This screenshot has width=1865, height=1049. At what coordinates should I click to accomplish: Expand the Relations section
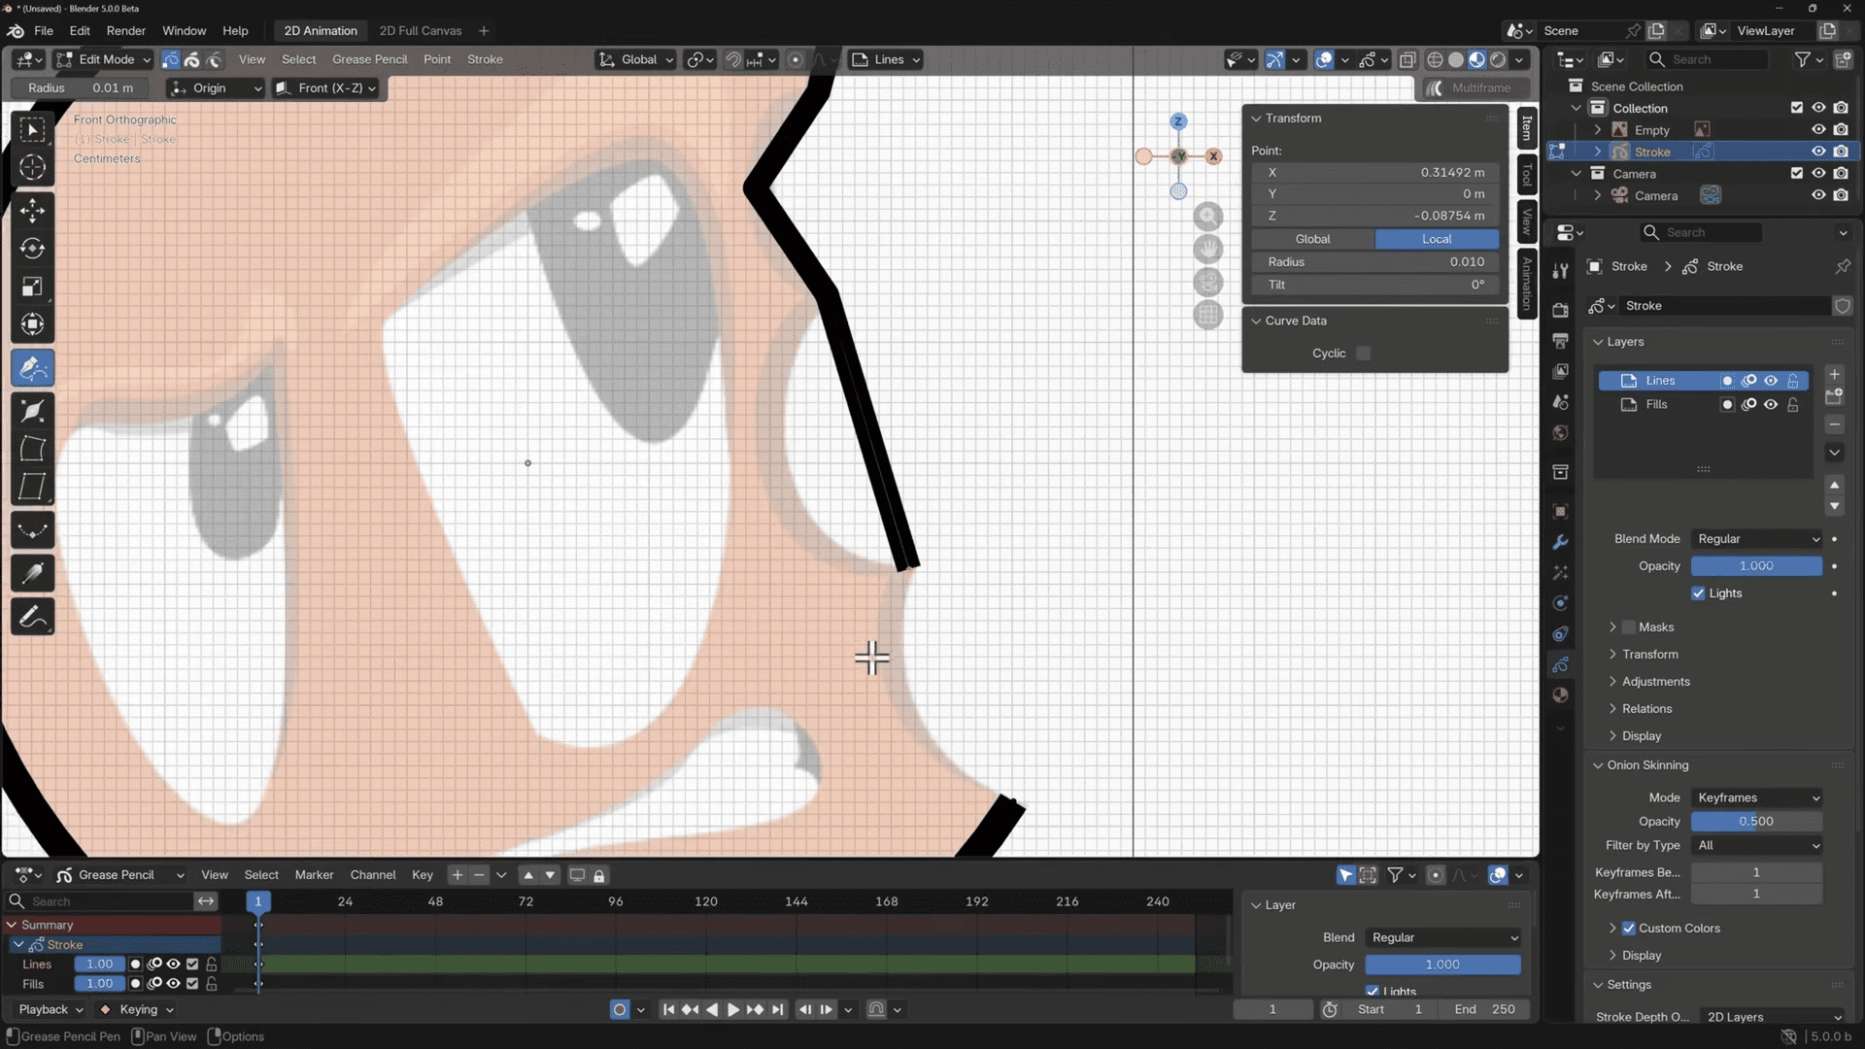coord(1648,708)
